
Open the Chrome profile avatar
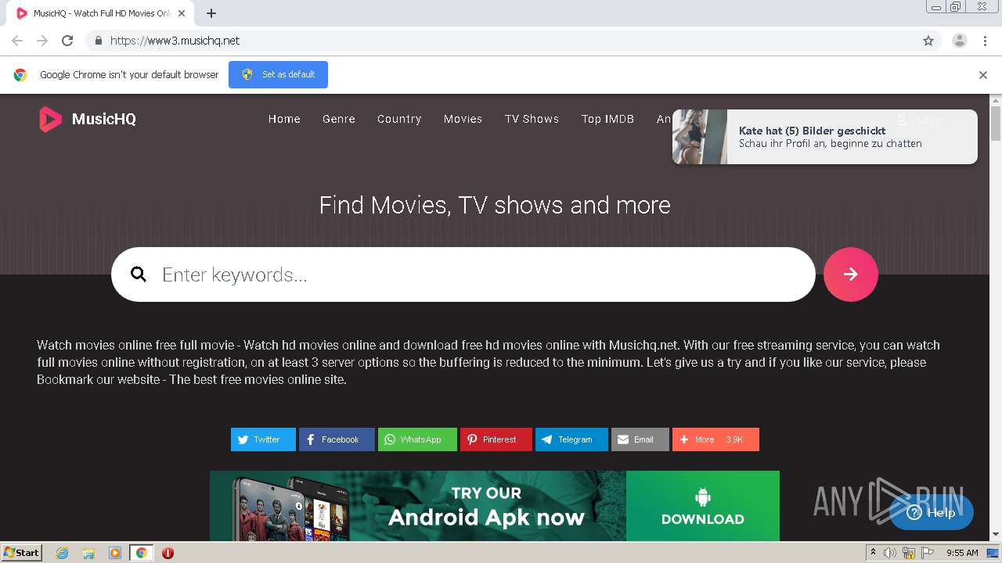click(x=960, y=41)
